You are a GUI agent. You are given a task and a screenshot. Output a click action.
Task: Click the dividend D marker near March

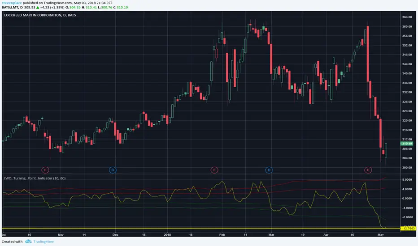point(269,170)
